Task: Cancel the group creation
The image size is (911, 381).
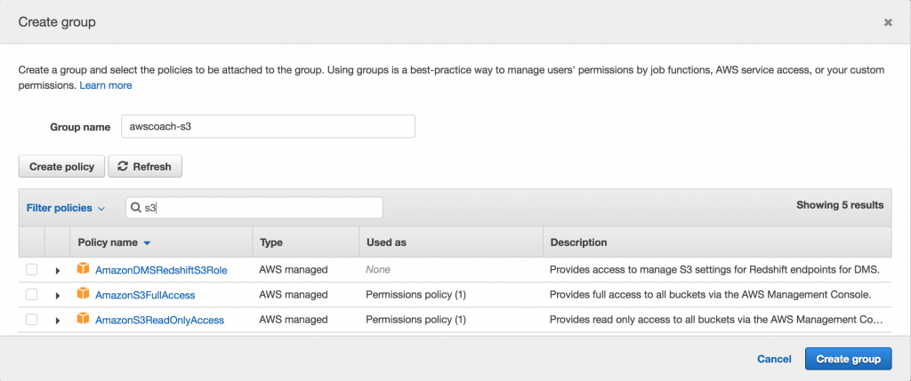Action: point(774,359)
